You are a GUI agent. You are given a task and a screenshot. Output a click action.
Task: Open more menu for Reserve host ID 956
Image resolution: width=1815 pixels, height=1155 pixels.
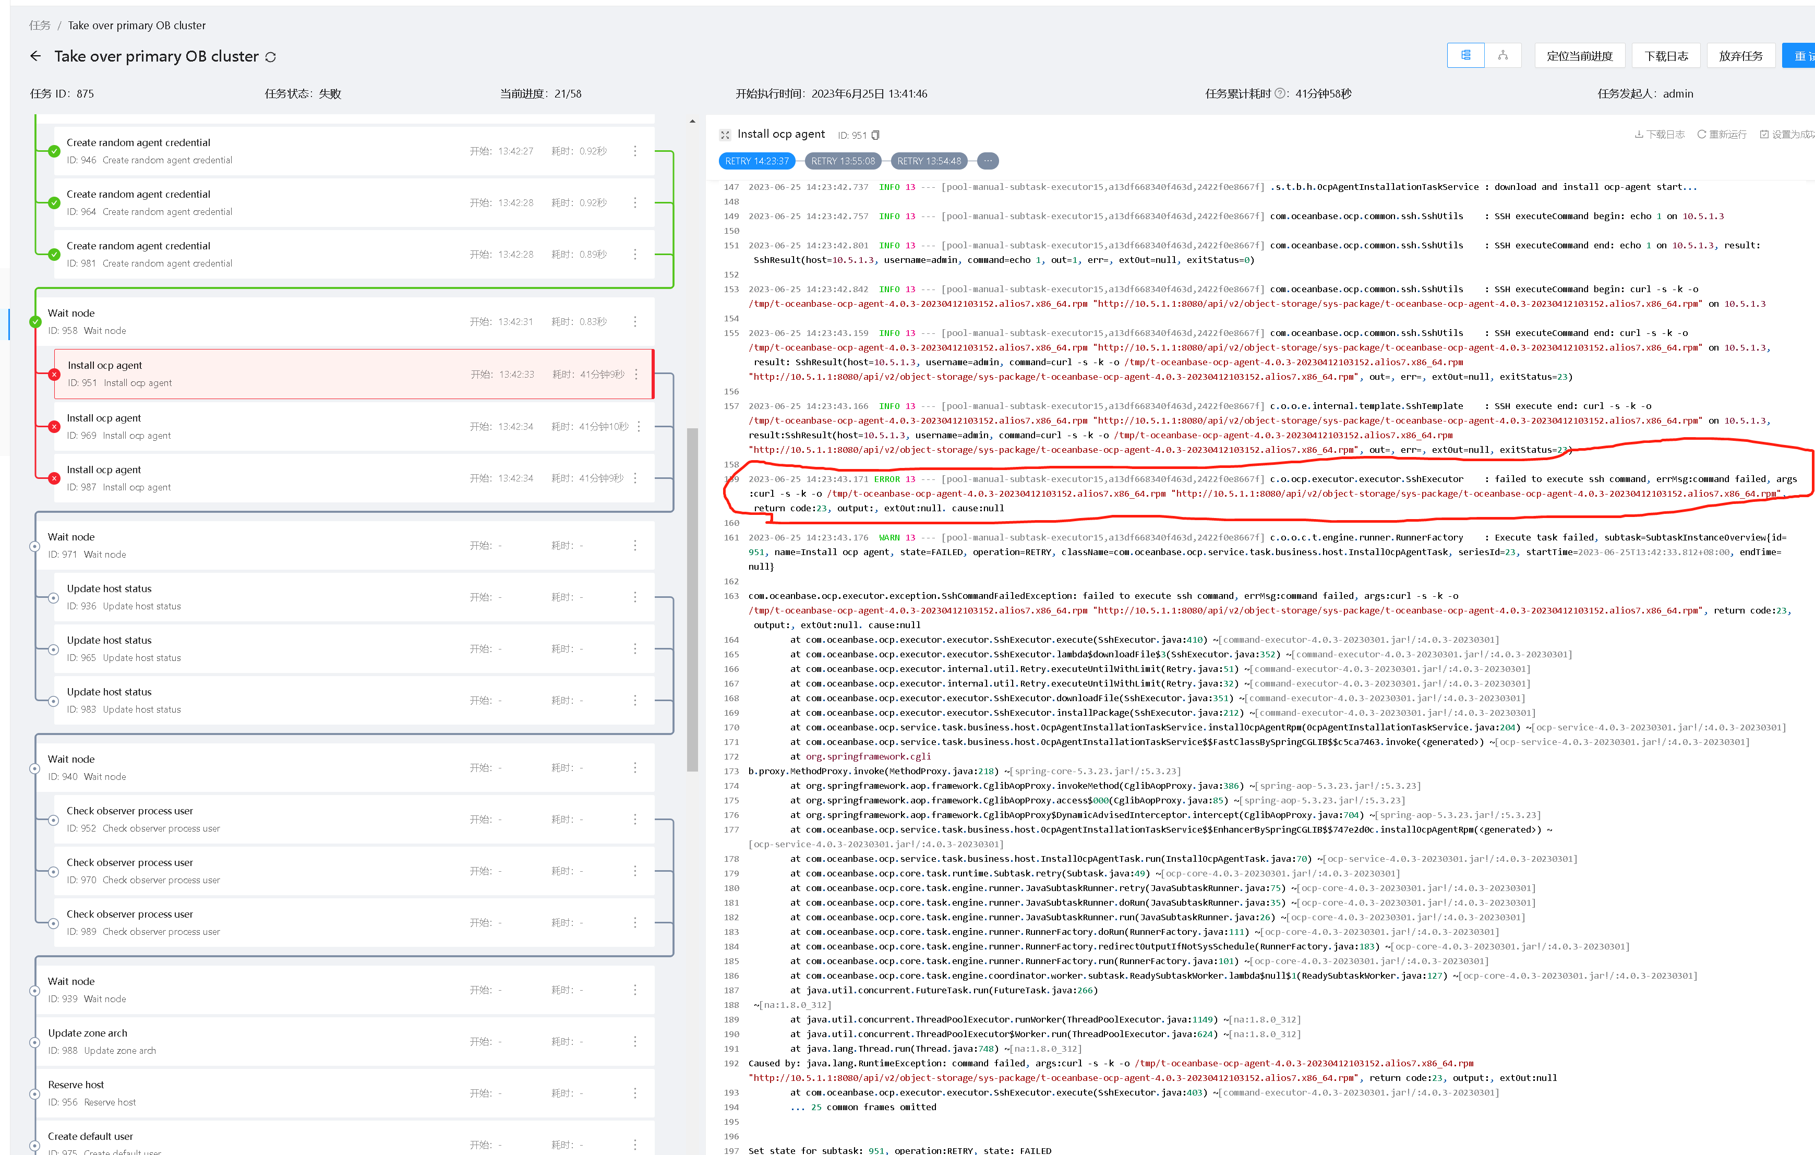click(634, 1093)
